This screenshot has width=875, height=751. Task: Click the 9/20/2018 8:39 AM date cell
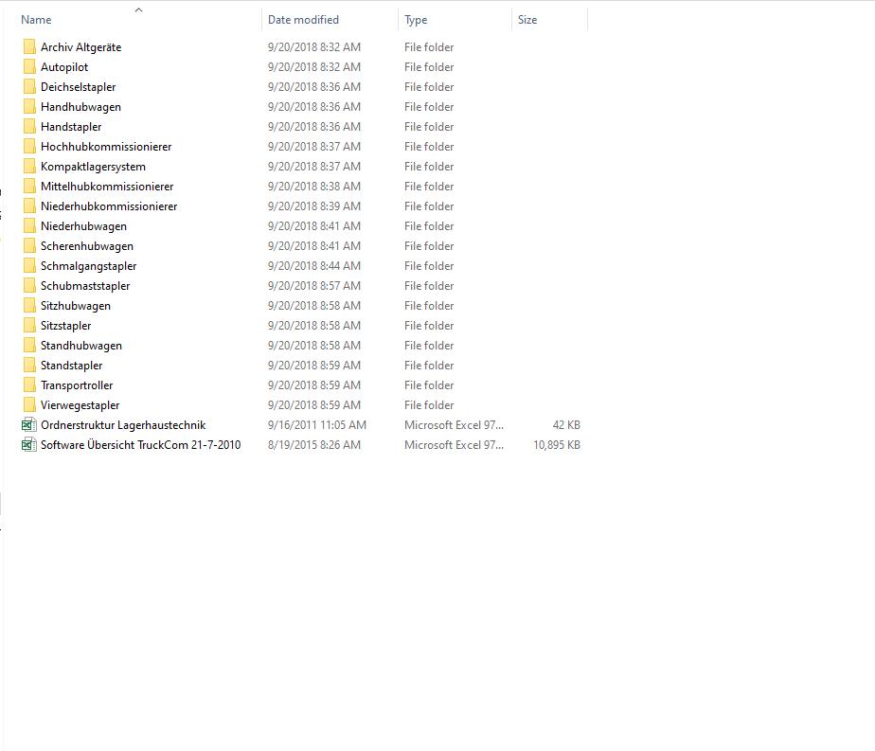314,206
